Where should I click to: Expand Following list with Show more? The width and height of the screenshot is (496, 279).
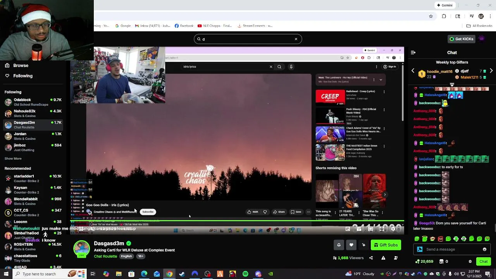coord(13,158)
